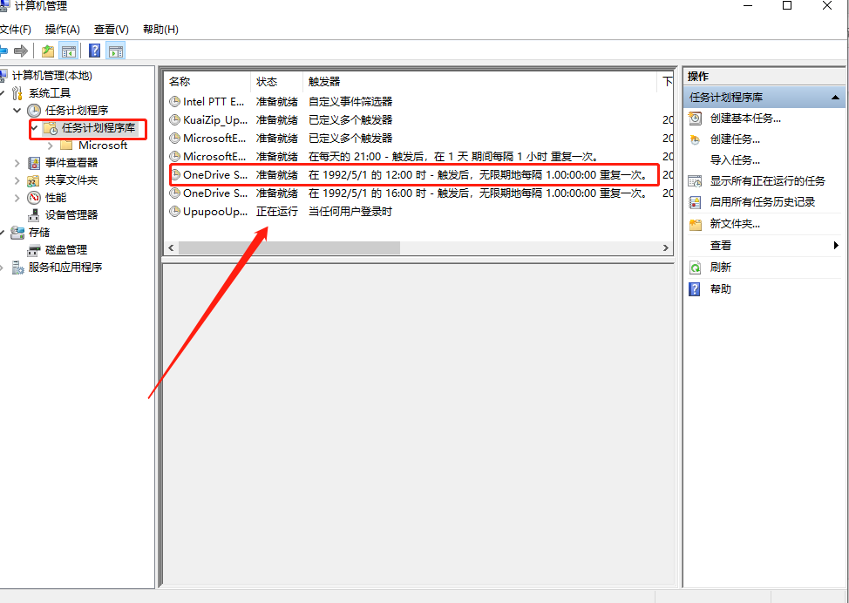Collapse the 任务计划程序库 actions section arrow
Image resolution: width=849 pixels, height=603 pixels.
(835, 98)
